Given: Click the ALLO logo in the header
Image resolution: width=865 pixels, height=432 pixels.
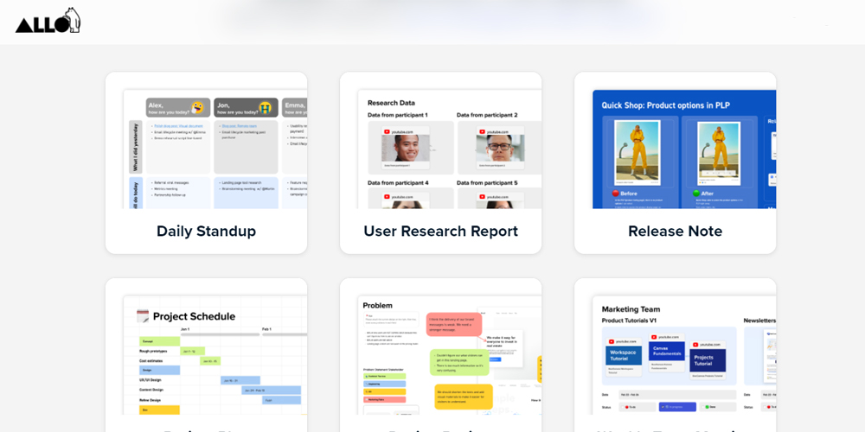Looking at the screenshot, I should tap(48, 21).
